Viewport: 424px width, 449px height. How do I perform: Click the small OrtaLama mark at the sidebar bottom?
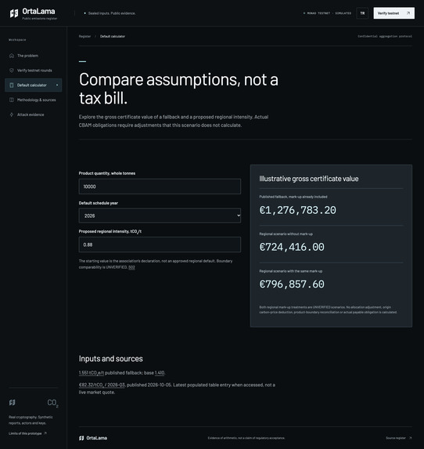pos(13,403)
